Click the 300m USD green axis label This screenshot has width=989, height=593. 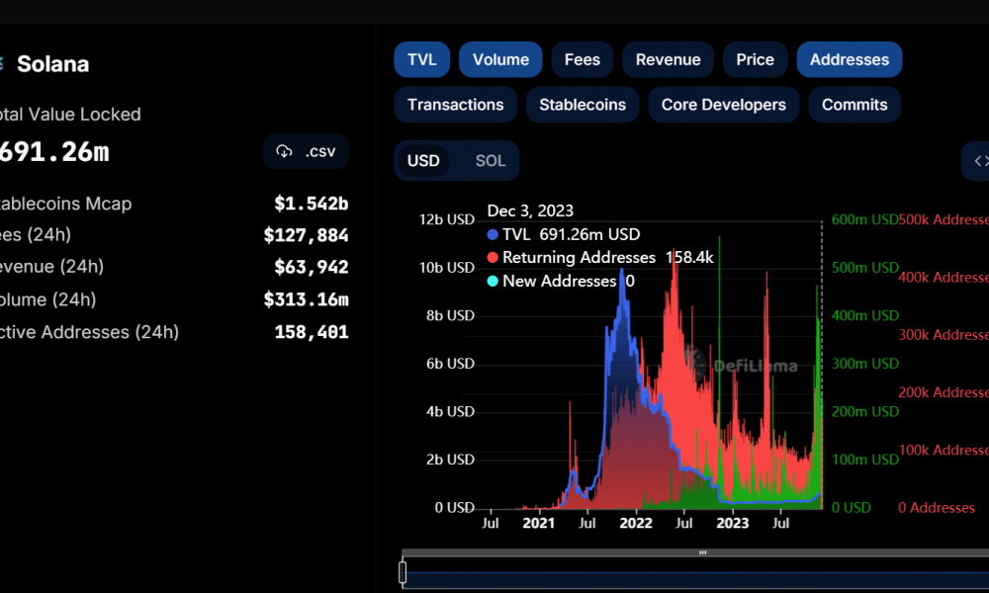(x=864, y=364)
